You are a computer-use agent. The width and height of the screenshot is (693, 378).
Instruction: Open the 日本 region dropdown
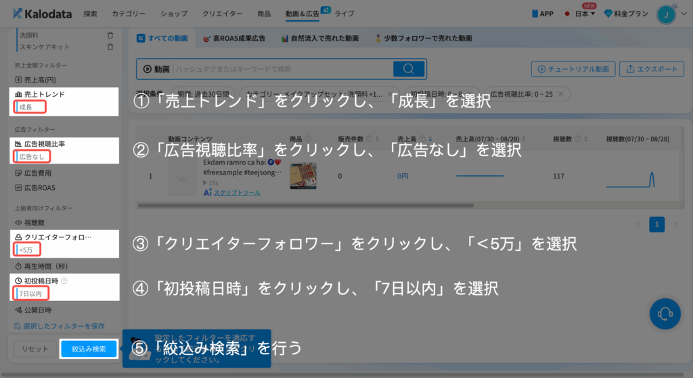click(x=580, y=14)
